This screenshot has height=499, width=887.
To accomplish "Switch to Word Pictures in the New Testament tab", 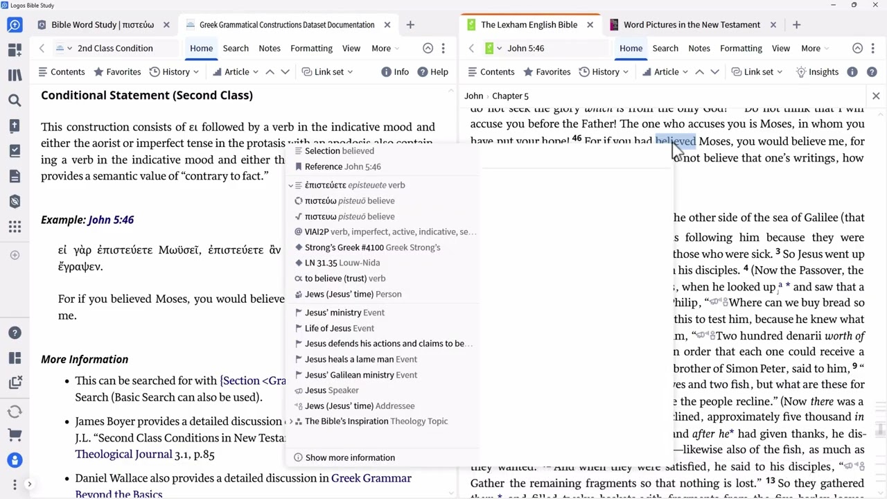I will click(x=692, y=25).
